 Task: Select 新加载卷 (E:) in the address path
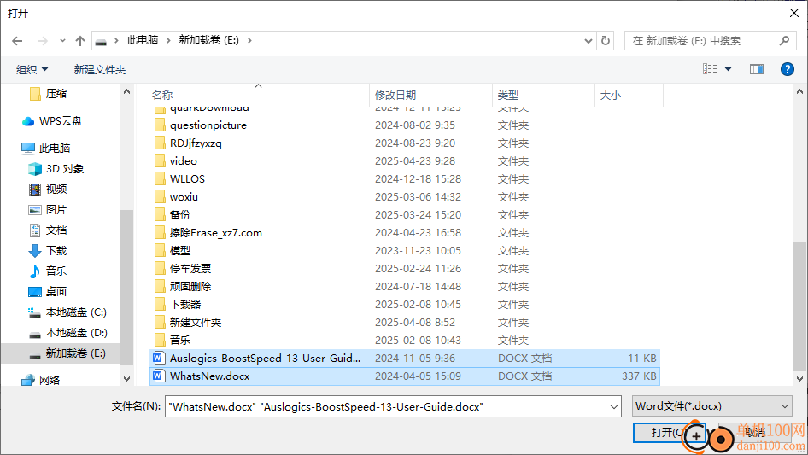pyautogui.click(x=208, y=40)
